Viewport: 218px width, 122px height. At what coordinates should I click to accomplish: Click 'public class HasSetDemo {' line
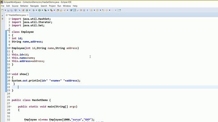coord(31,100)
